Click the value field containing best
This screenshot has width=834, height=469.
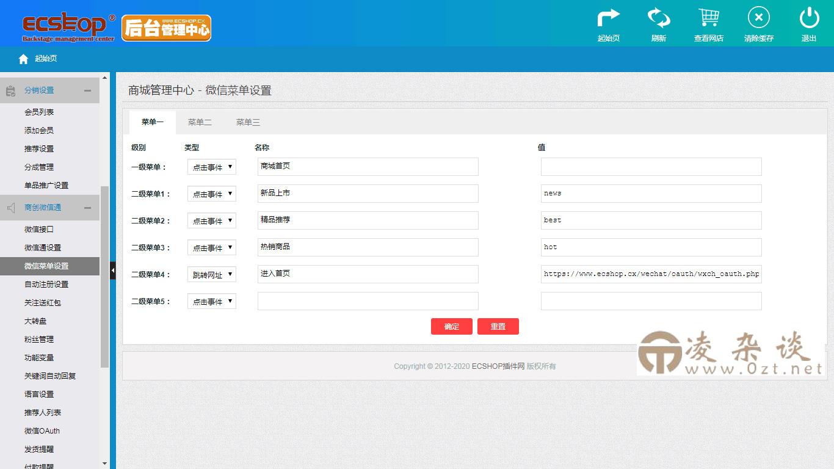(x=651, y=220)
